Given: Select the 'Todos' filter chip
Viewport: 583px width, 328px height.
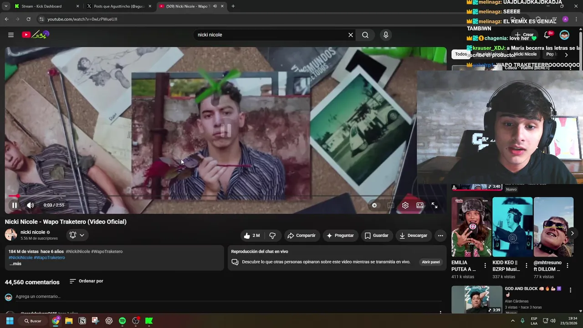Looking at the screenshot, I should click(x=461, y=54).
